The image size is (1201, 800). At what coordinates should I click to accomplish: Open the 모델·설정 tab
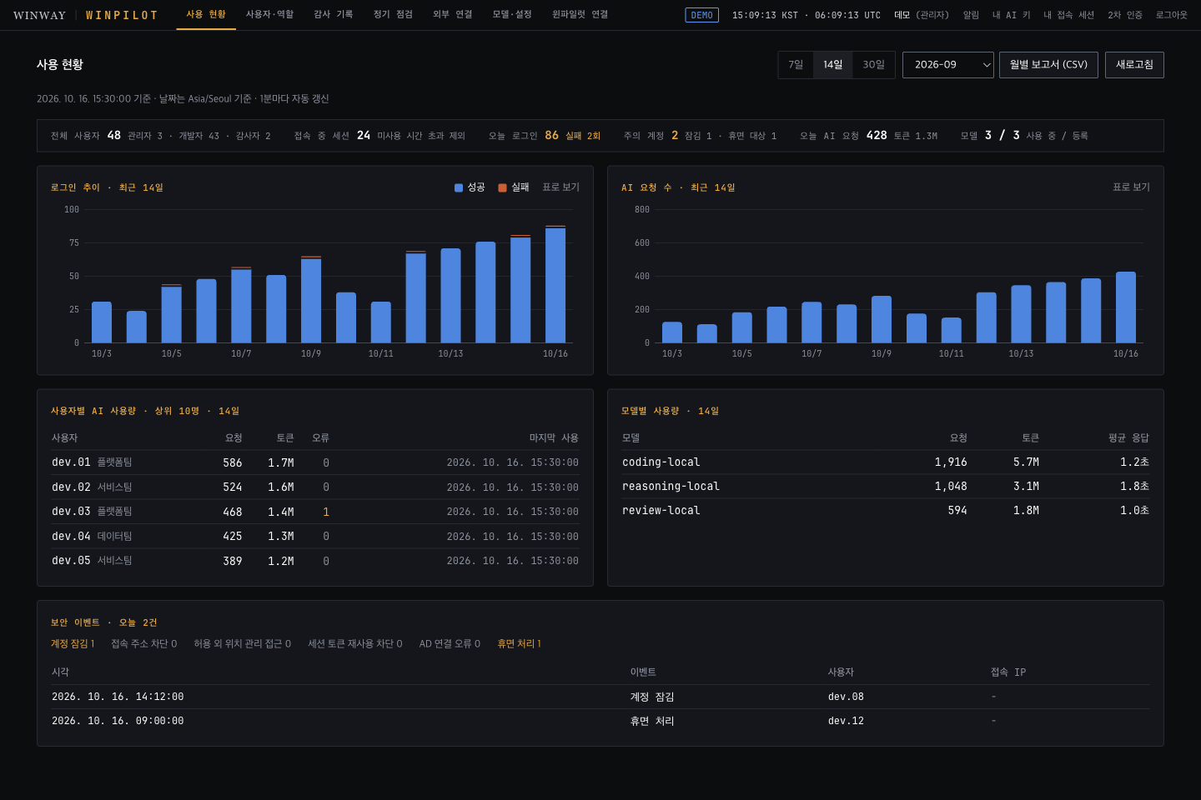click(x=512, y=15)
